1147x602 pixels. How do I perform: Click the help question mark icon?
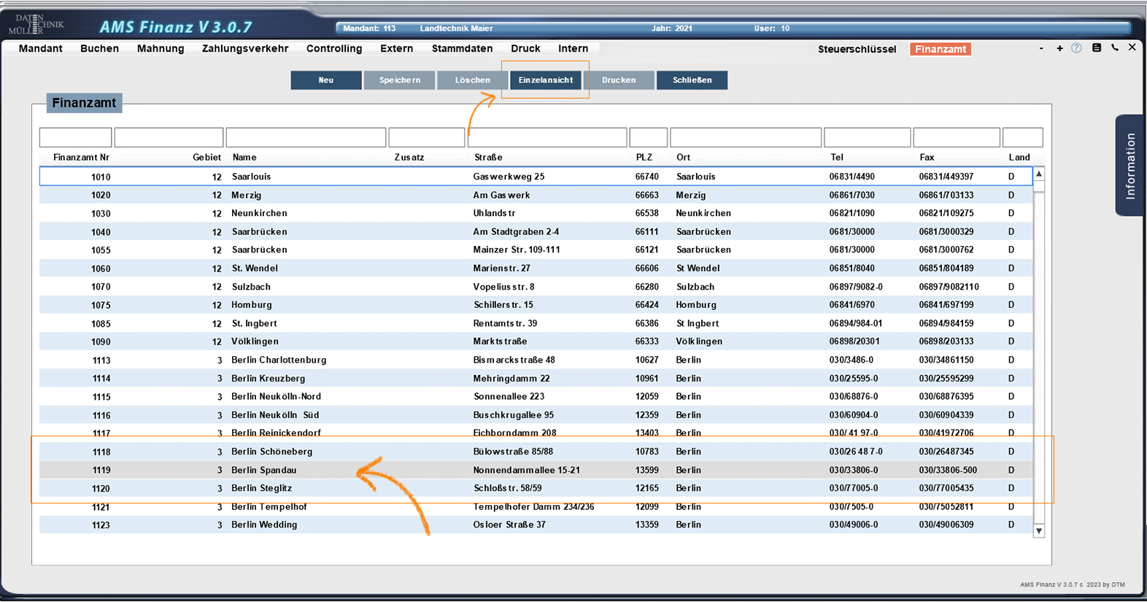coord(1076,48)
